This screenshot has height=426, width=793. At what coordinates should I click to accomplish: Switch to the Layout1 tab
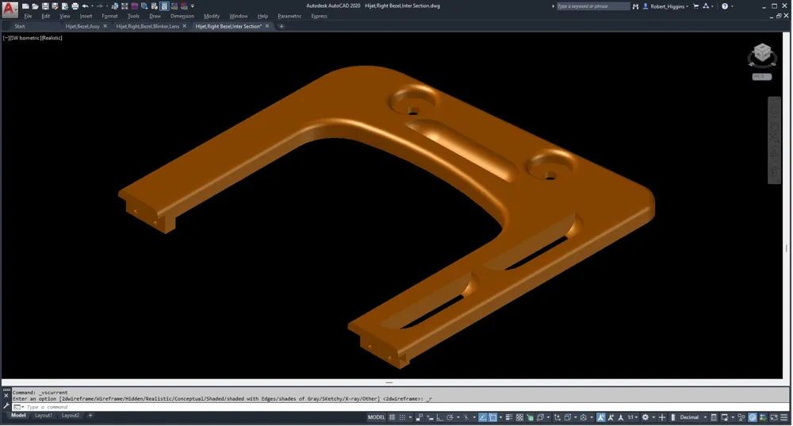pyautogui.click(x=44, y=416)
